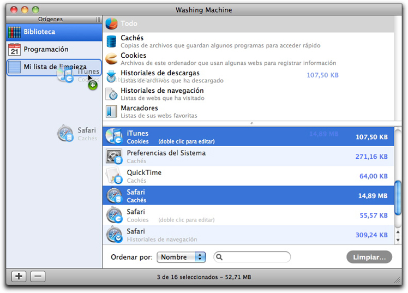
Task: Choose Historiales de descargas category
Action: point(249,76)
